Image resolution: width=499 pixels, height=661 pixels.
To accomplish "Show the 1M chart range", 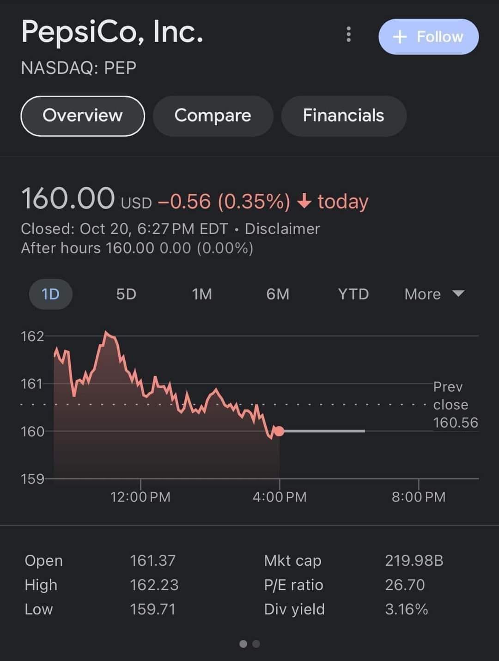I will (x=202, y=294).
